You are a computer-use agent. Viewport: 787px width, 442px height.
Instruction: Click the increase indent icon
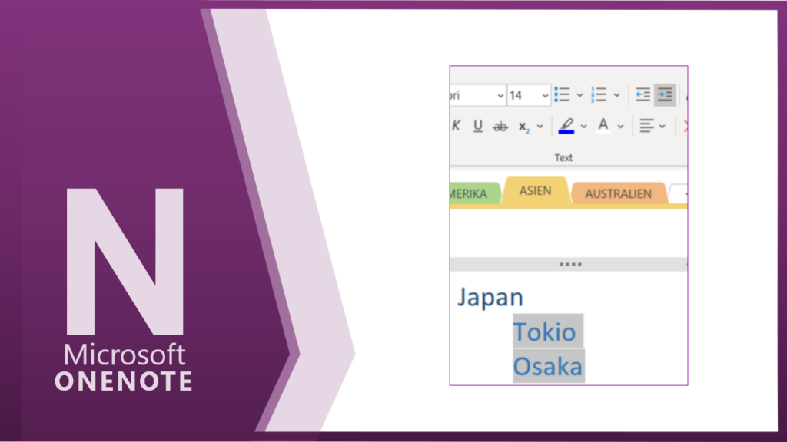pos(665,95)
